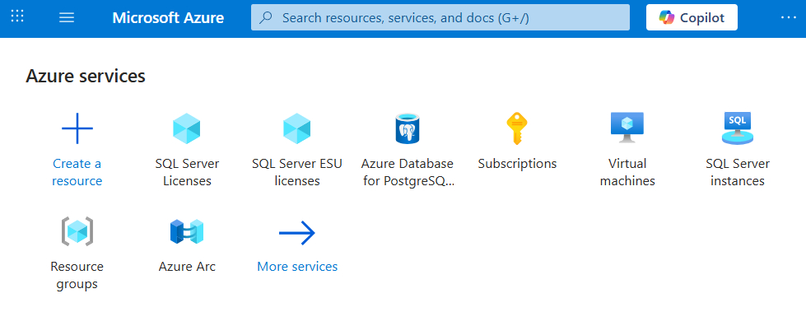Open the SQL Server instances label
This screenshot has width=806, height=312.
click(738, 172)
